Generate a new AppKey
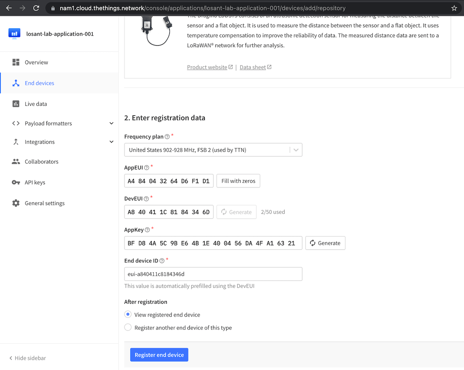This screenshot has height=370, width=464. click(325, 243)
